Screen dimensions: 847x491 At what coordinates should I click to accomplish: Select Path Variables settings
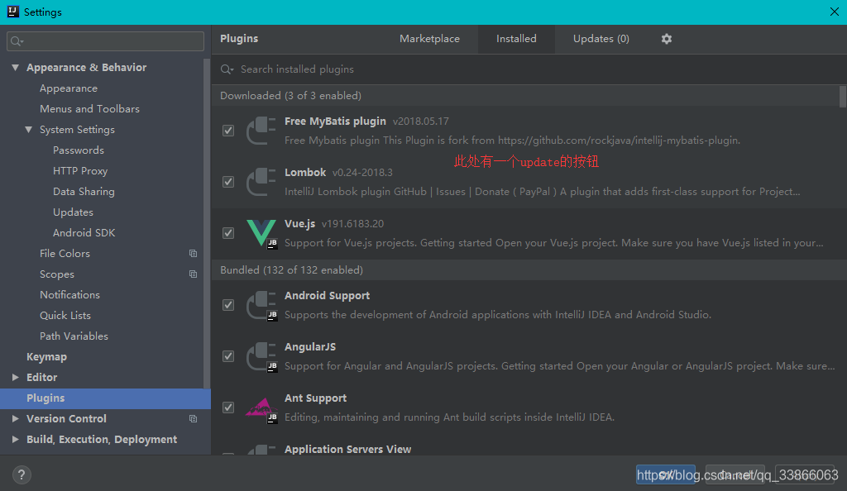(x=74, y=336)
